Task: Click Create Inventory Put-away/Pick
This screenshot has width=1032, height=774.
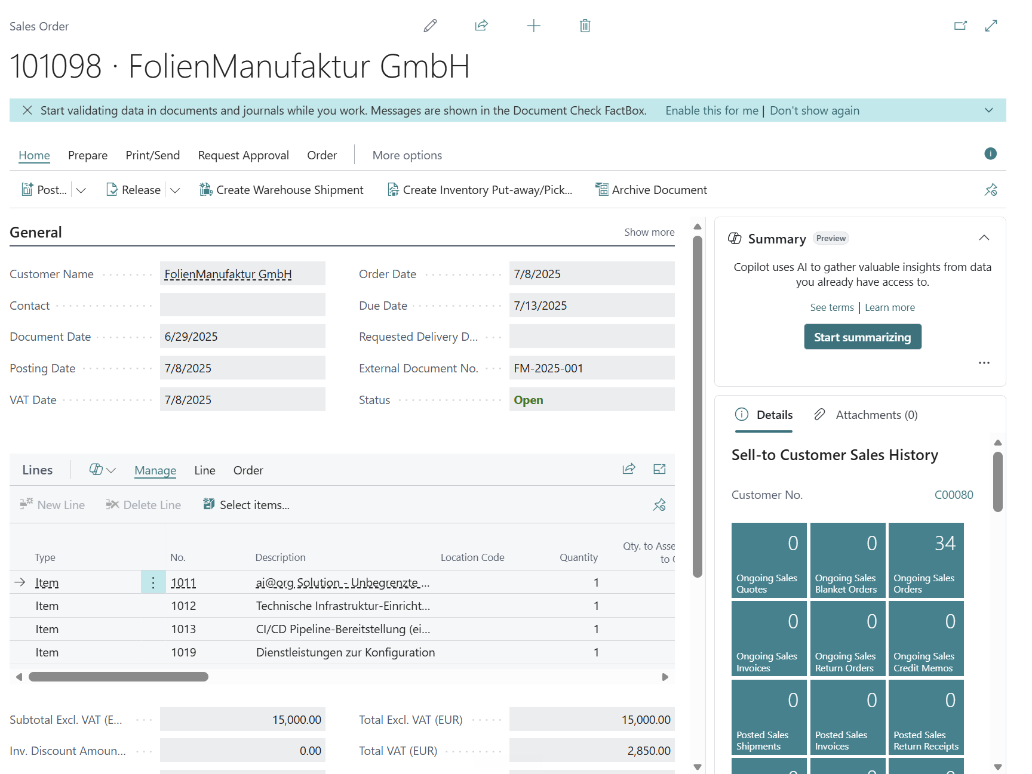Action: tap(480, 190)
